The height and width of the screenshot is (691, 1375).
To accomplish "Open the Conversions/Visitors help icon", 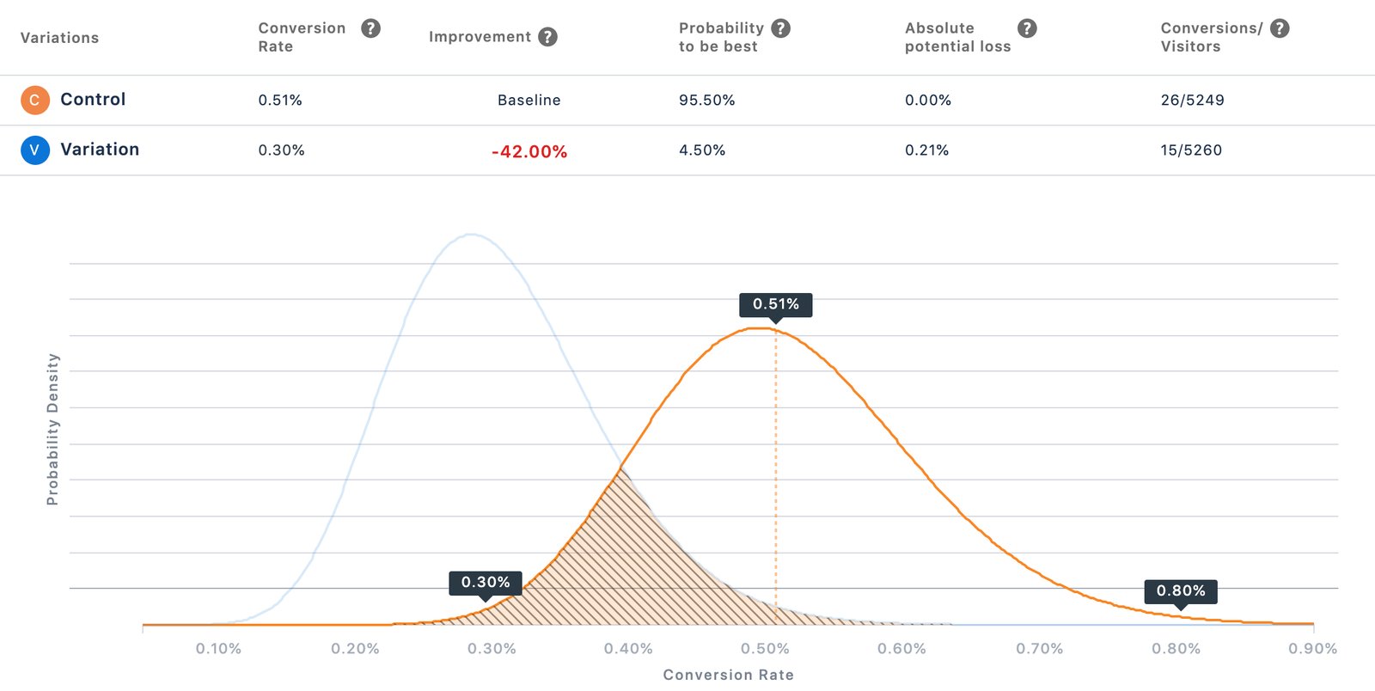I will tap(1279, 28).
